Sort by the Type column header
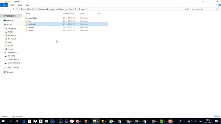221x124 pixels. pos(82,14)
